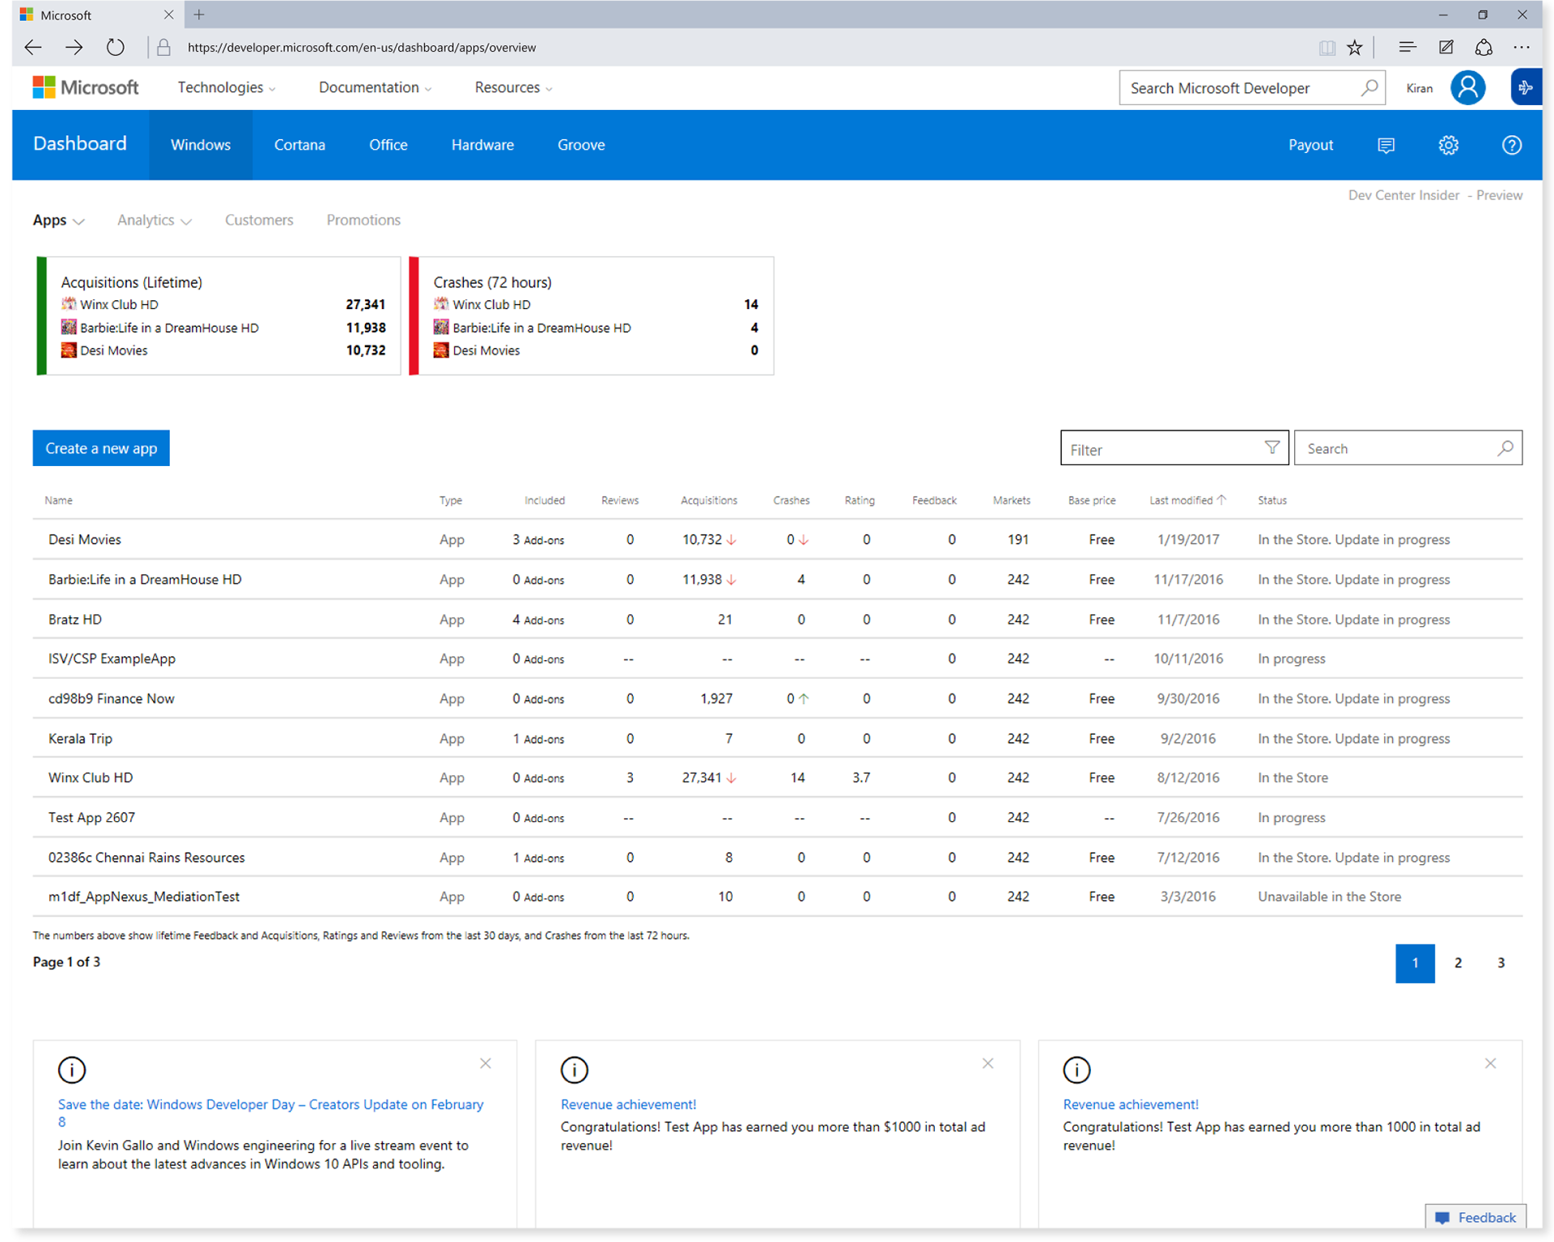This screenshot has width=1554, height=1242.
Task: Click the Microsoft logo
Action: tap(86, 87)
